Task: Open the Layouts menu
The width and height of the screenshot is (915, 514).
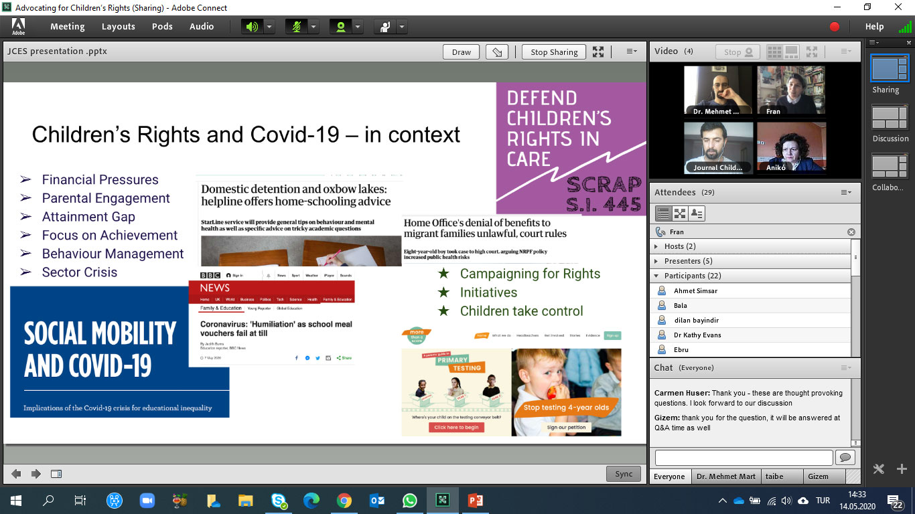Action: (118, 27)
